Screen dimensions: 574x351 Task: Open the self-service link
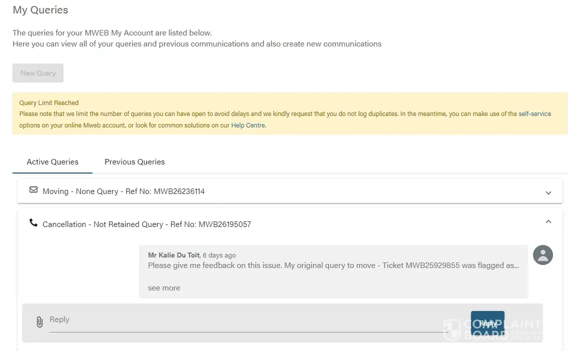534,114
